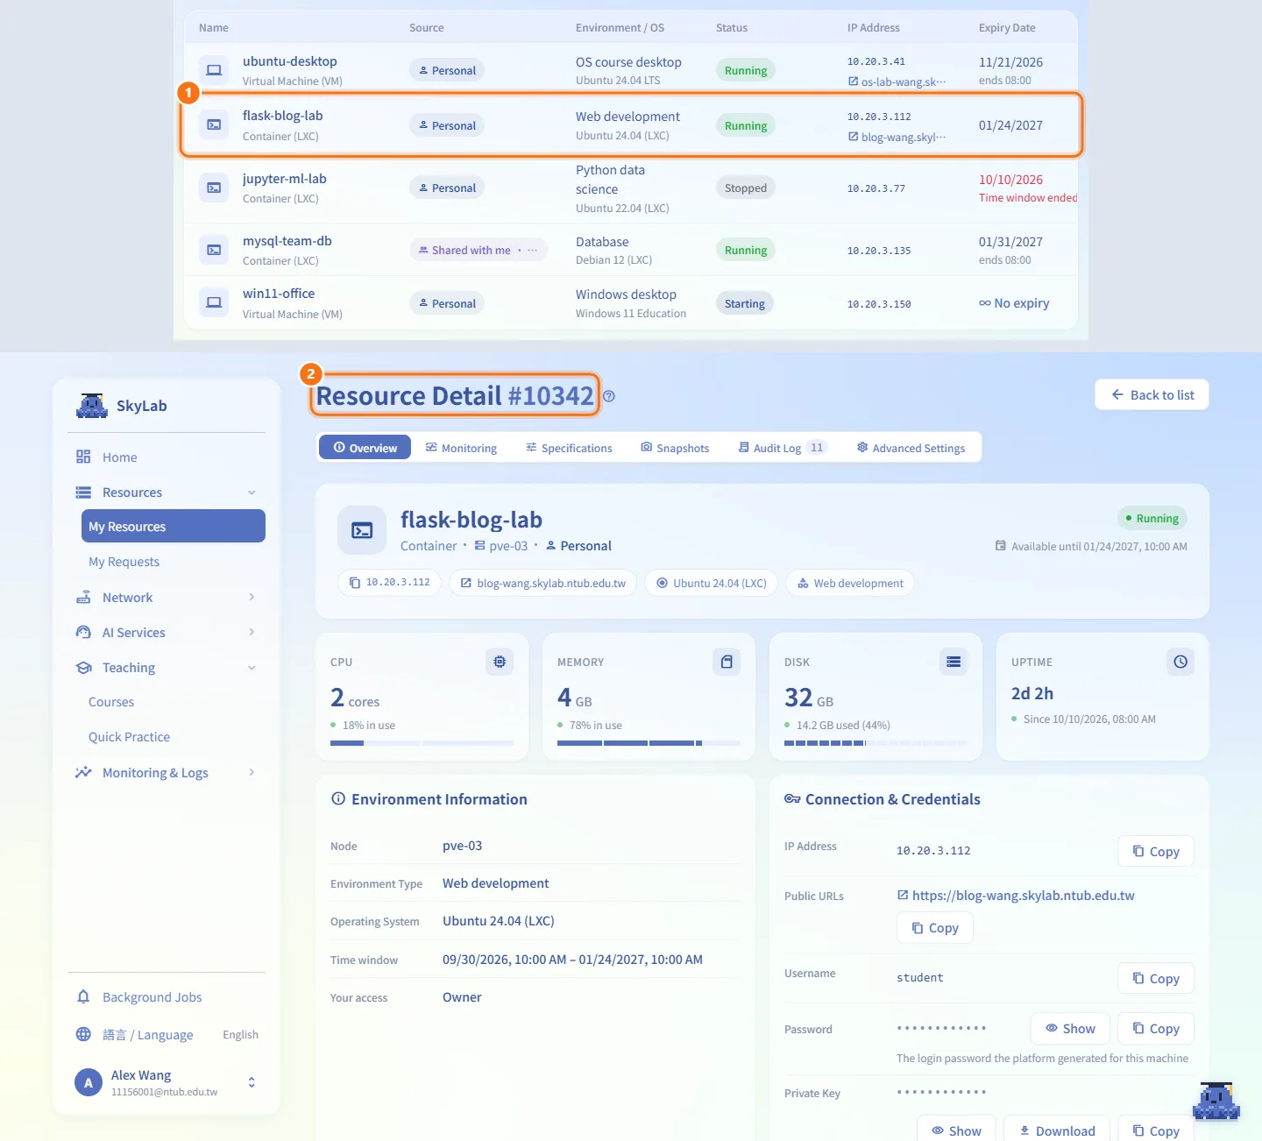This screenshot has width=1262, height=1141.
Task: Copy the IP Address in Connection & Credentials
Action: tap(1156, 852)
